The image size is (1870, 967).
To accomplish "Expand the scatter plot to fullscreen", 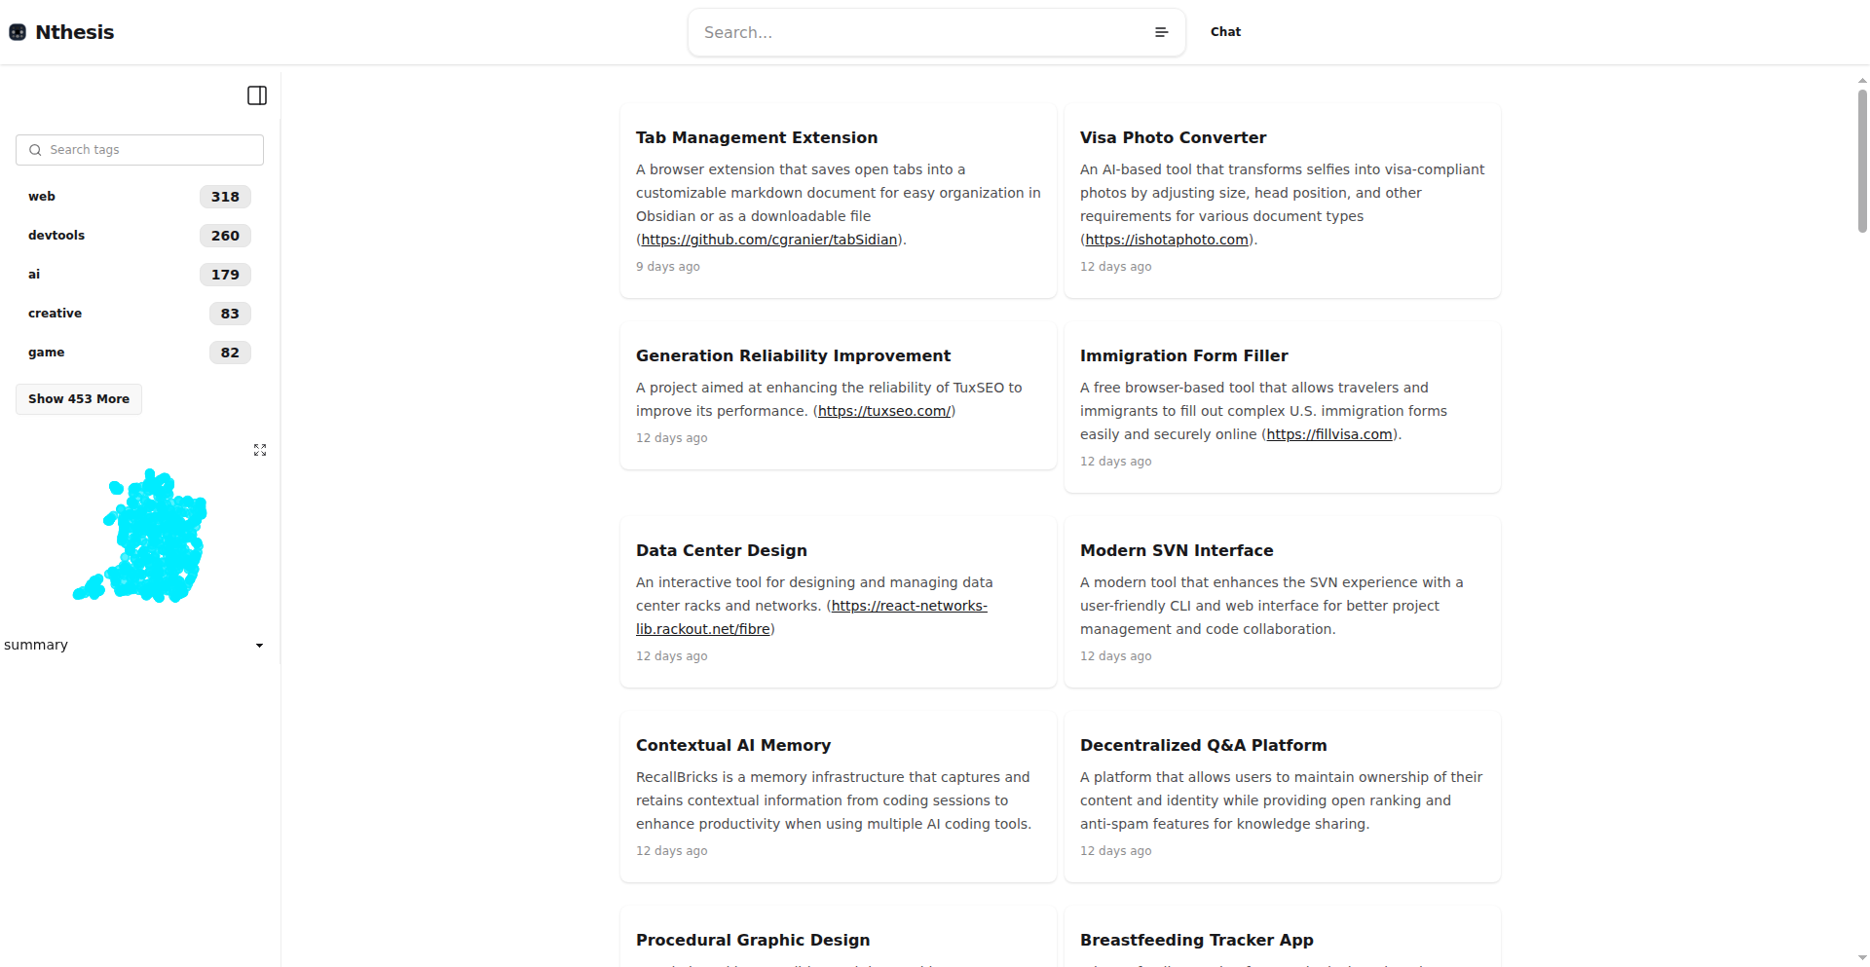I will pyautogui.click(x=260, y=450).
